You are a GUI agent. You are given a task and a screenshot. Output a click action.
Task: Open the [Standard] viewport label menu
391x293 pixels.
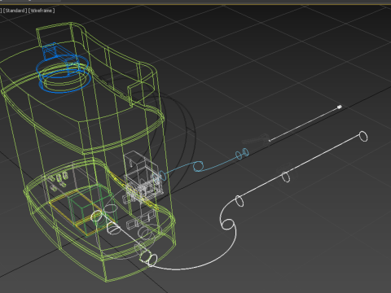[15, 11]
